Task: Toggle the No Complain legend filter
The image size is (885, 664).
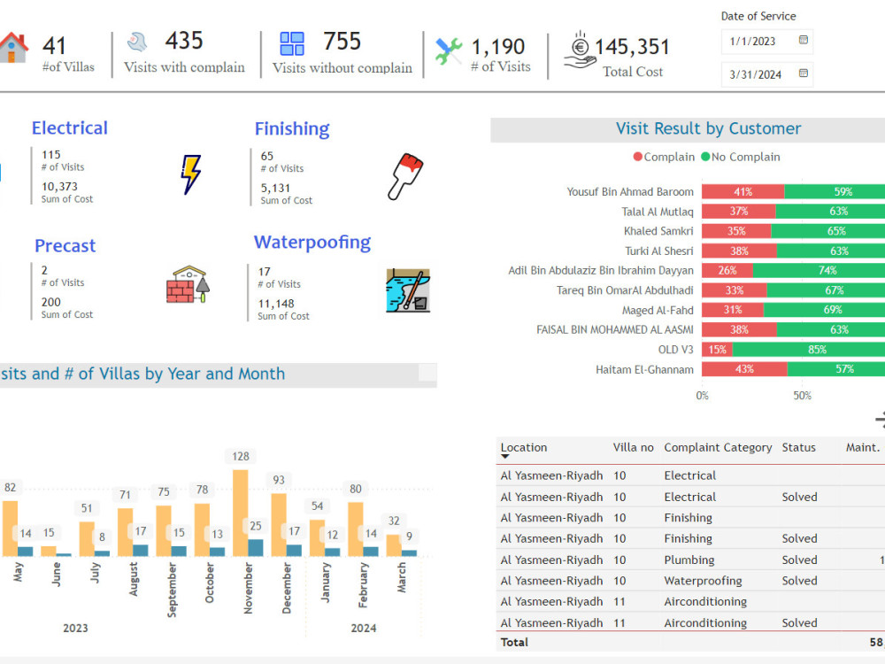Action: (x=741, y=157)
